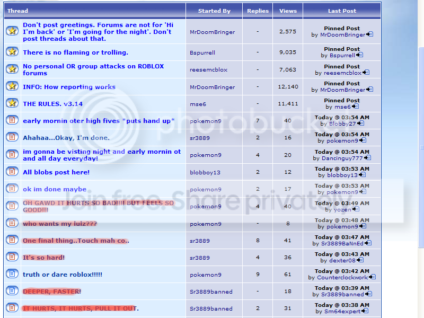Image resolution: width=424 pixels, height=318 pixels.
Task: Jump to last post by Sr3889BaNnEd arrow icon
Action: (368, 243)
